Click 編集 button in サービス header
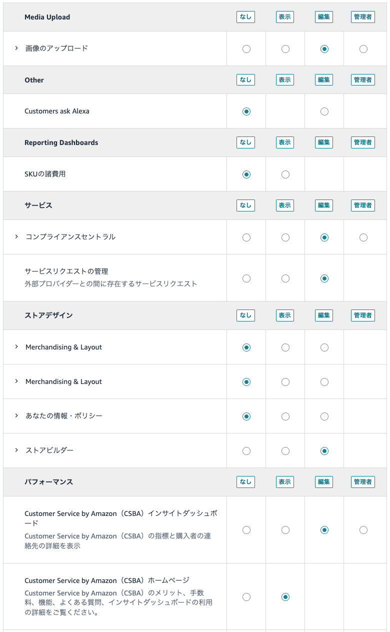Screen dimensions: 390x632 (324, 205)
